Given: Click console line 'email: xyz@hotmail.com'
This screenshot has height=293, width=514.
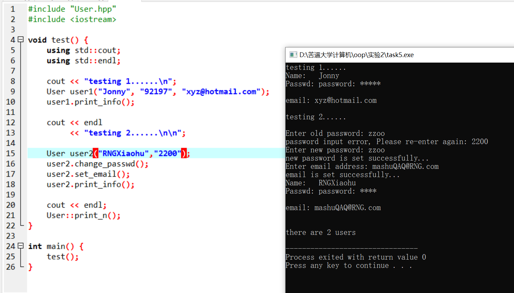Looking at the screenshot, I should pyautogui.click(x=331, y=100).
